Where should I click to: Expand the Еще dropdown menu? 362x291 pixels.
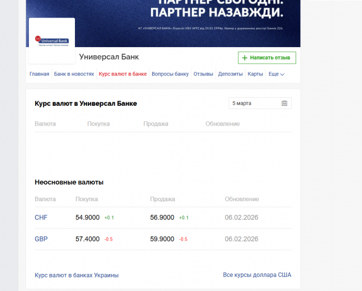(x=276, y=74)
